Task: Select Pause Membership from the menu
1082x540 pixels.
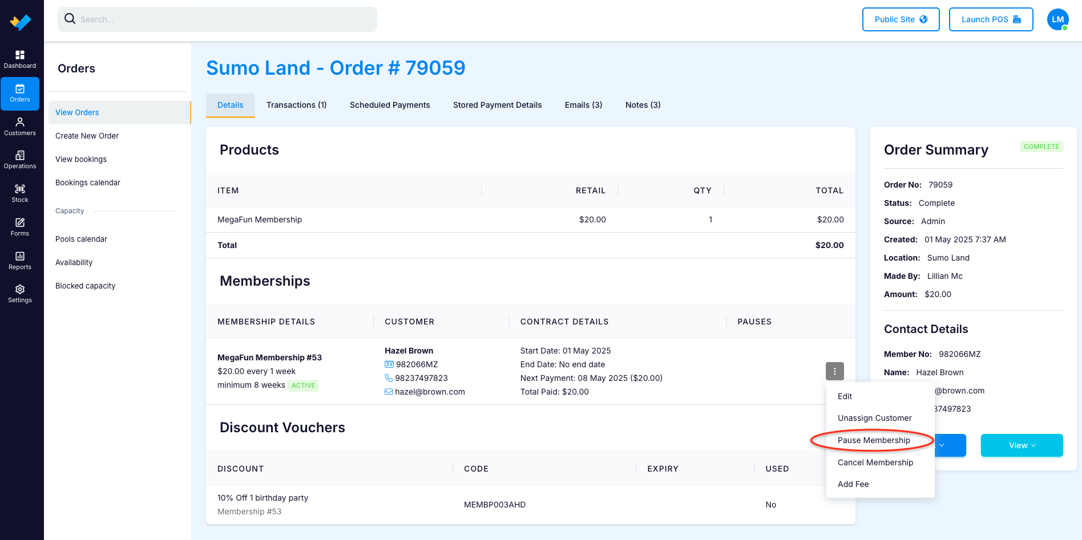Action: 874,440
